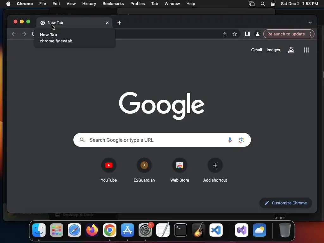Open Control Center in the menu bar

click(x=273, y=3)
